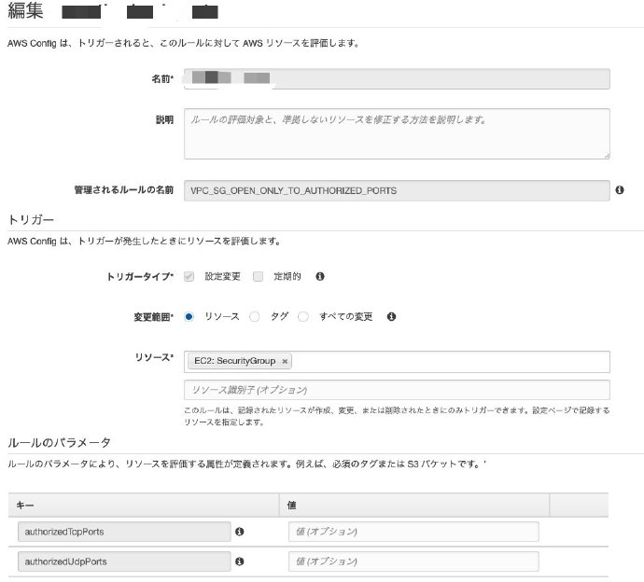644x582 pixels.
Task: Click info icon next to trigger type options
Action: (x=320, y=277)
